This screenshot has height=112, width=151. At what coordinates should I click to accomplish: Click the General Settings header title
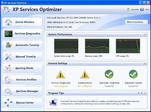[x=58, y=63]
